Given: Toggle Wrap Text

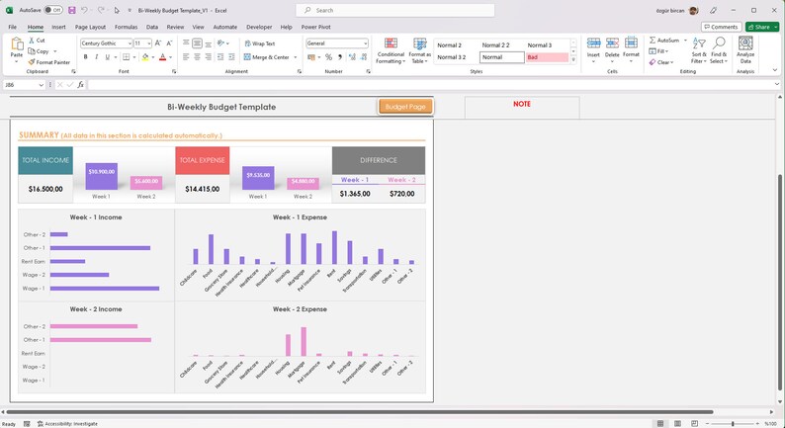Looking at the screenshot, I should click(x=260, y=43).
